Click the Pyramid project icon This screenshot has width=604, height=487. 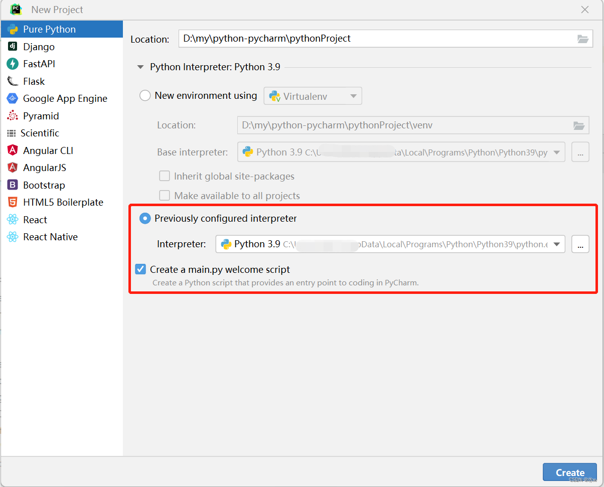click(x=13, y=116)
